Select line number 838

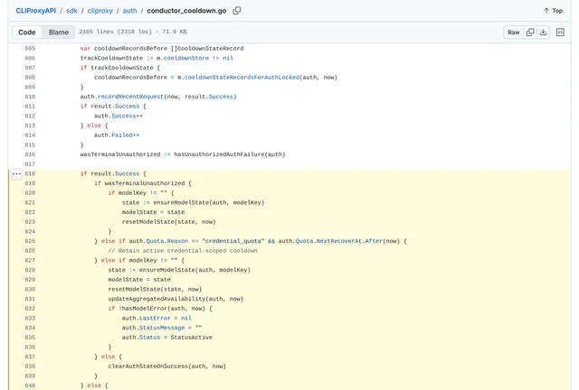tap(30, 367)
